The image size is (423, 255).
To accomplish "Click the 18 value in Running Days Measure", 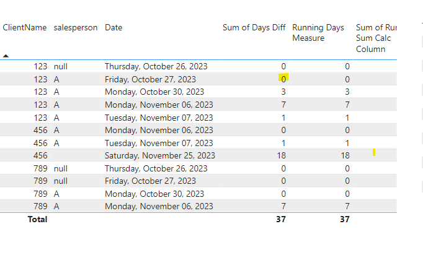I will coord(345,155).
